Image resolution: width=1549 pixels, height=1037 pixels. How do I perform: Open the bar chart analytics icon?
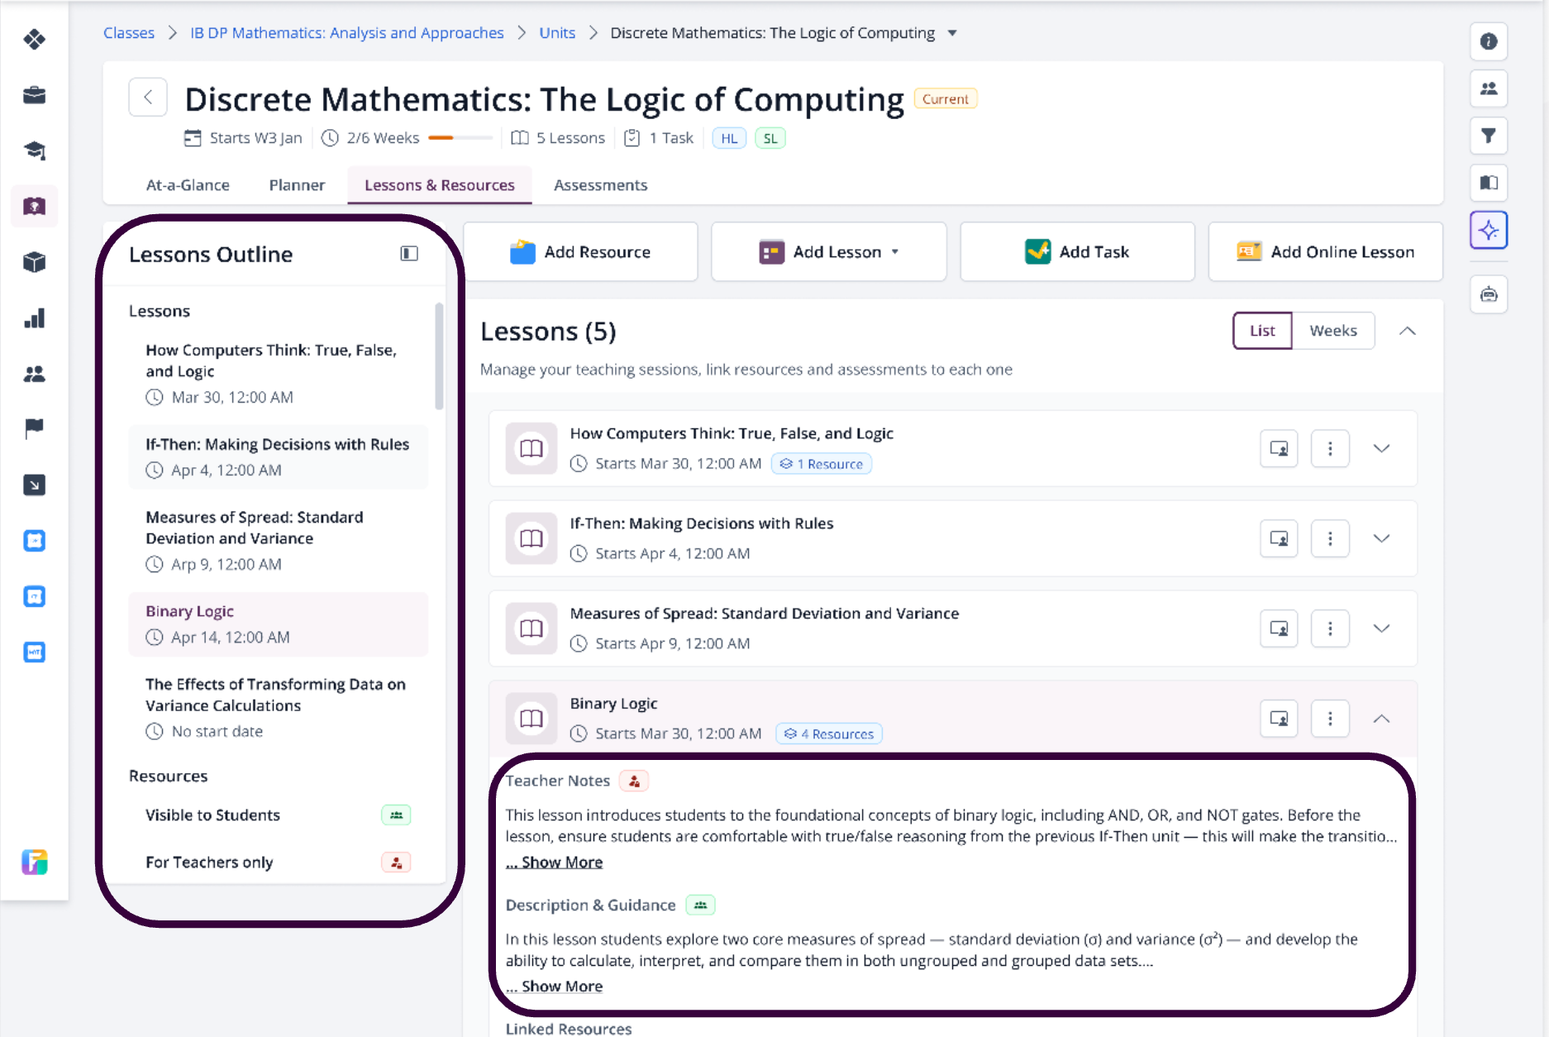pyautogui.click(x=35, y=318)
